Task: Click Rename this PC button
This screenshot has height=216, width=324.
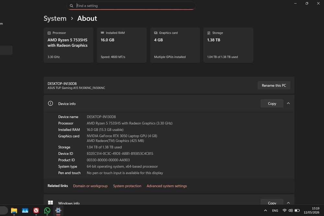Action: (x=274, y=85)
